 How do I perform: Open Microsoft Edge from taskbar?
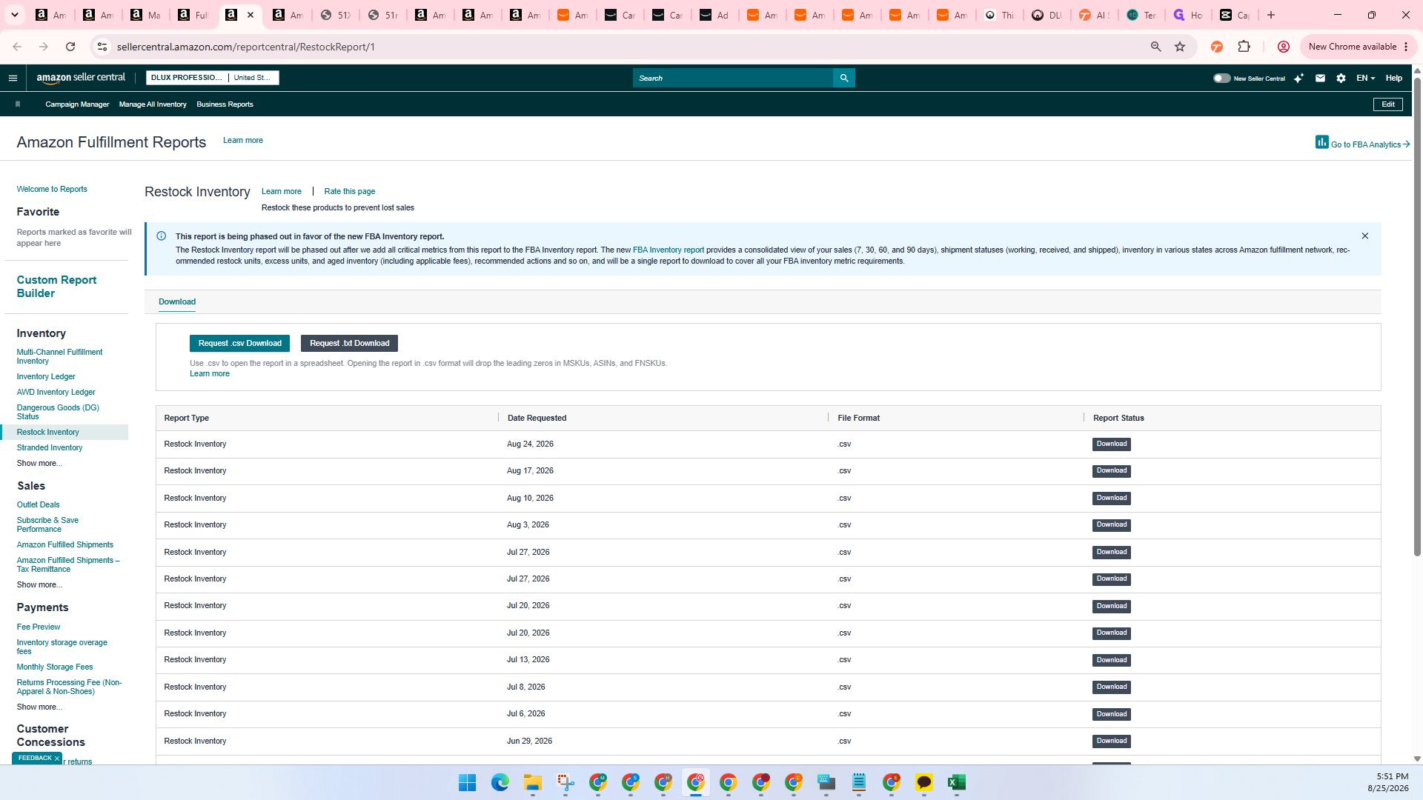click(x=500, y=782)
